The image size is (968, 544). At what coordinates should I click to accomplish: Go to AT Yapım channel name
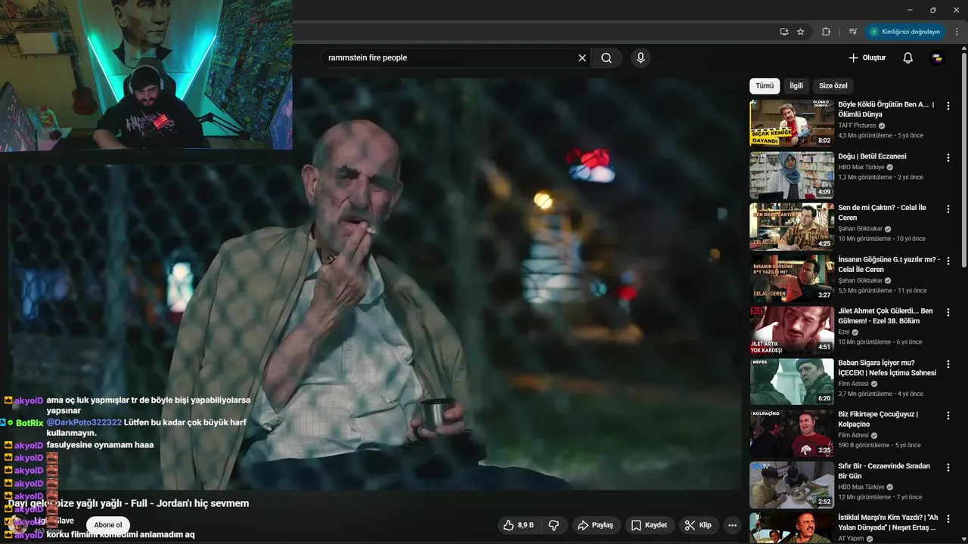(852, 539)
